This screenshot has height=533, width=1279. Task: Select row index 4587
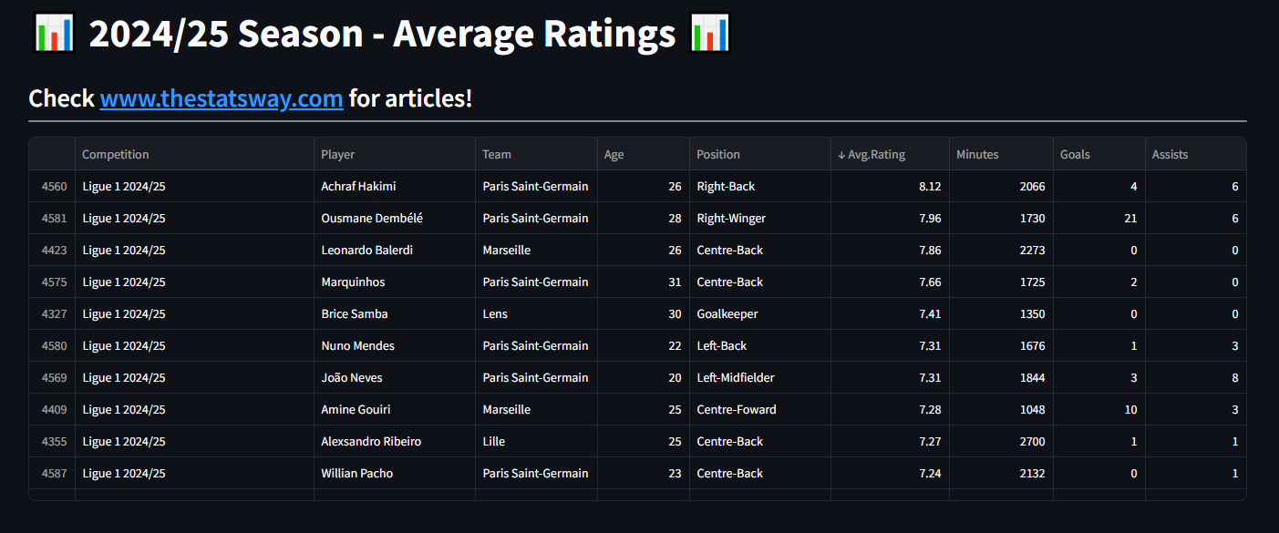52,473
